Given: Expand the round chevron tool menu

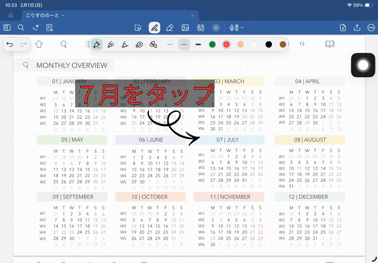Looking at the screenshot, I should pyautogui.click(x=216, y=28).
